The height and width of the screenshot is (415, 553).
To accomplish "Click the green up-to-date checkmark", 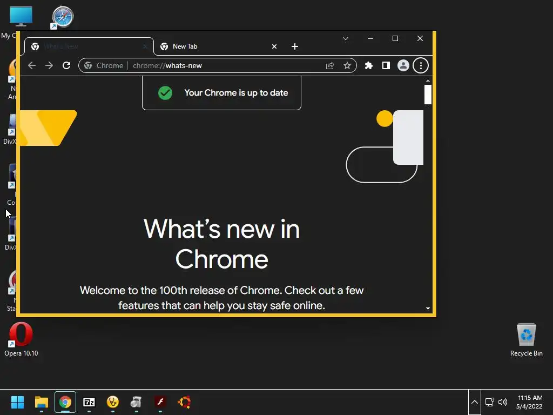I will pyautogui.click(x=165, y=93).
